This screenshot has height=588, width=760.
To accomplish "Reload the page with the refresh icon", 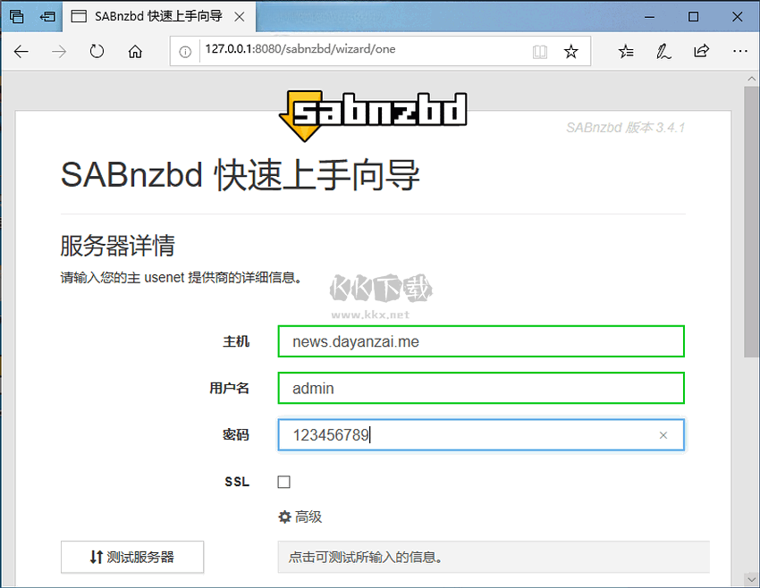I will click(97, 51).
